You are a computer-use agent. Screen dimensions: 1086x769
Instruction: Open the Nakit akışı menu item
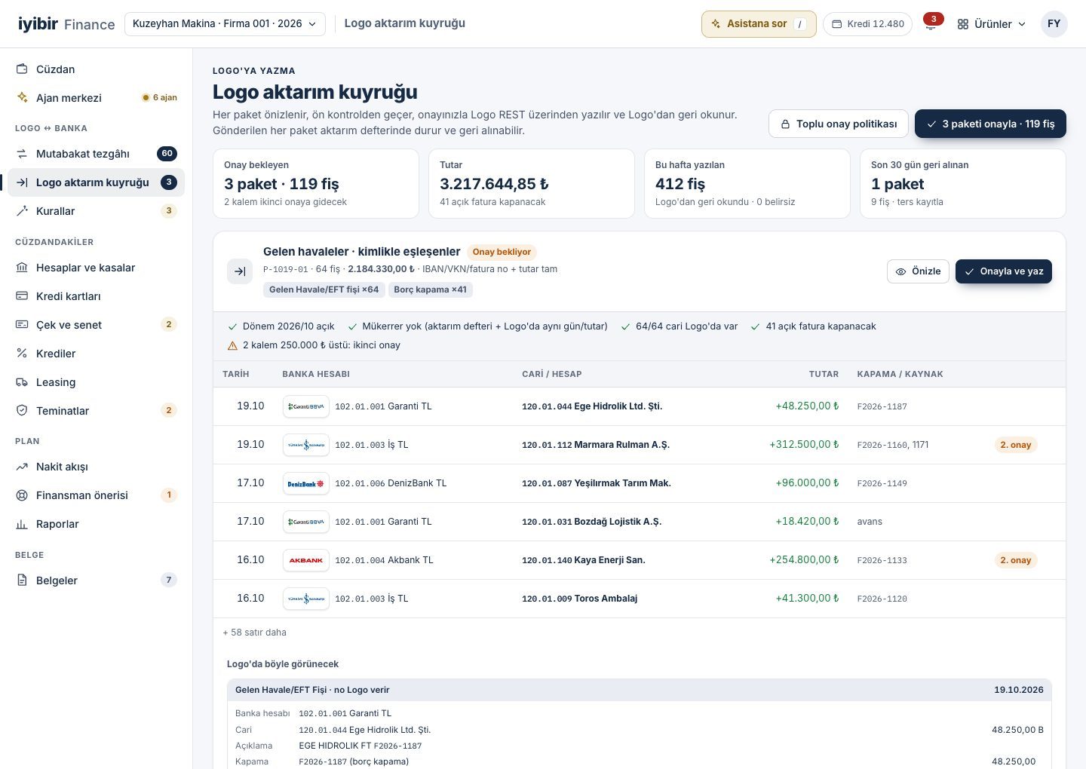tap(96, 466)
